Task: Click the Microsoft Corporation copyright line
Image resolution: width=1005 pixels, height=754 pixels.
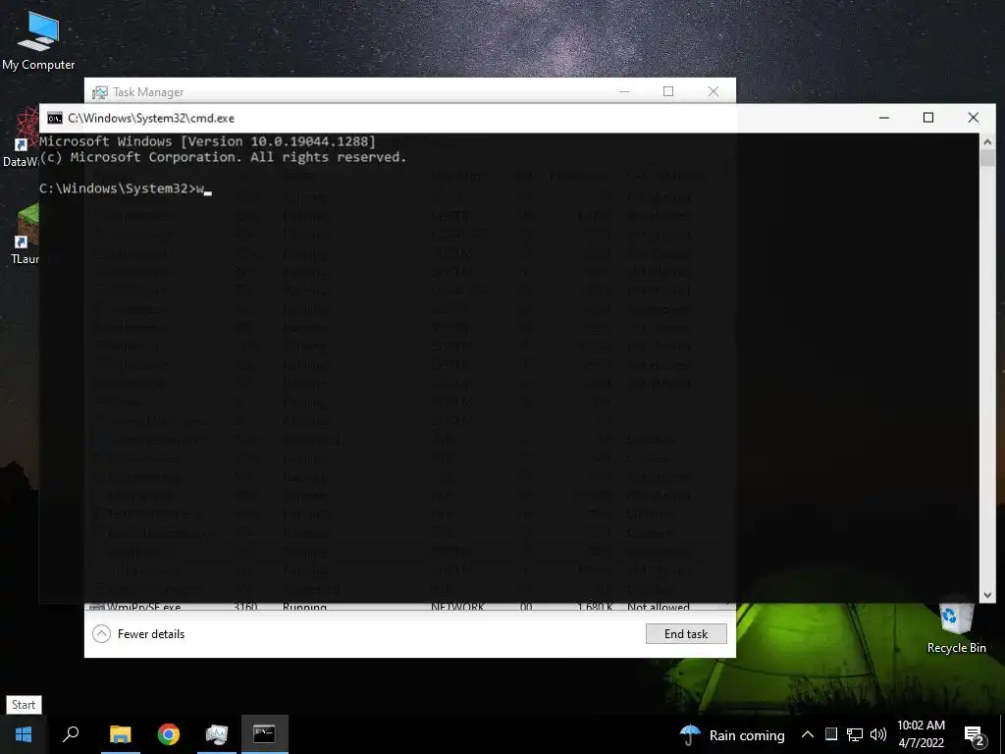Action: click(x=223, y=157)
